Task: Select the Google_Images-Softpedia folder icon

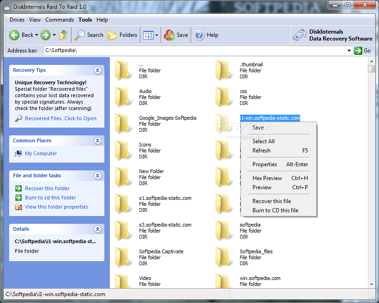Action: click(124, 124)
